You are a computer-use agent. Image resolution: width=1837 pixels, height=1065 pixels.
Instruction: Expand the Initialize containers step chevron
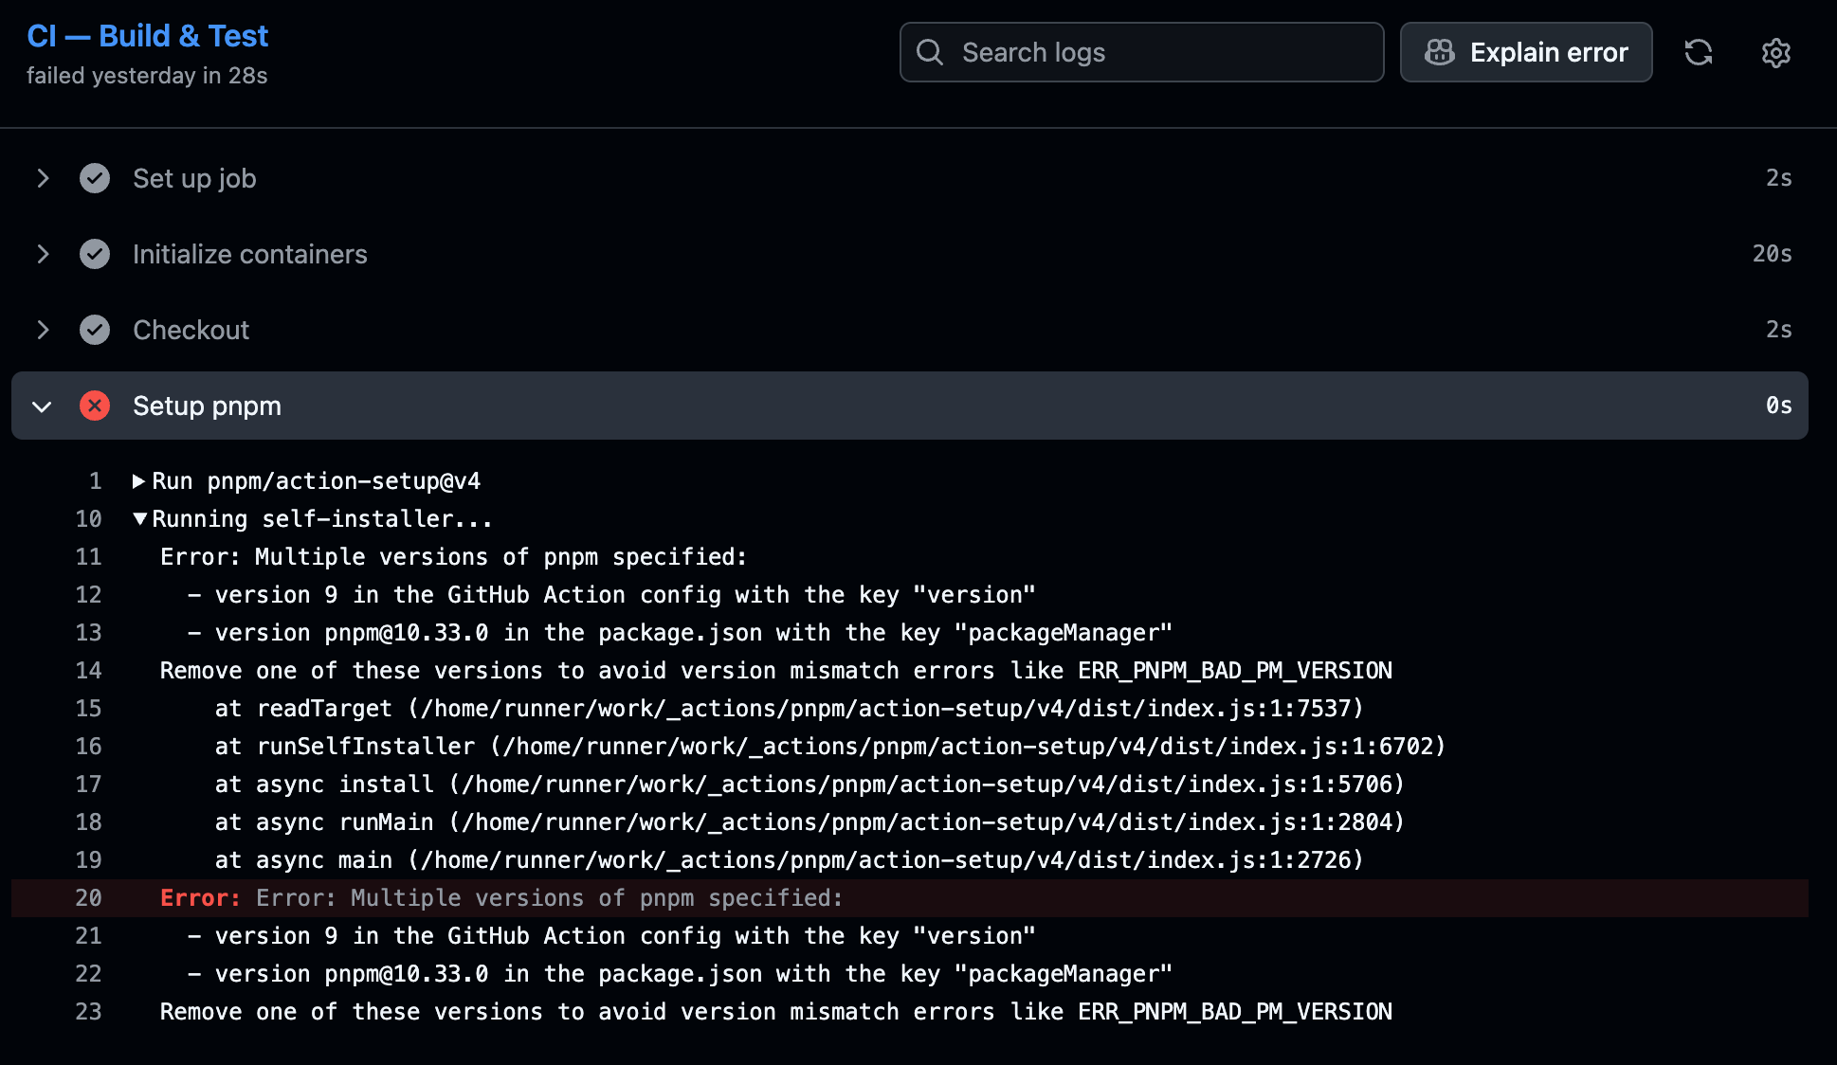click(43, 254)
